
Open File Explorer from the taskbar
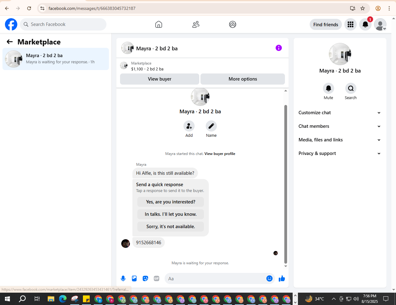51,299
